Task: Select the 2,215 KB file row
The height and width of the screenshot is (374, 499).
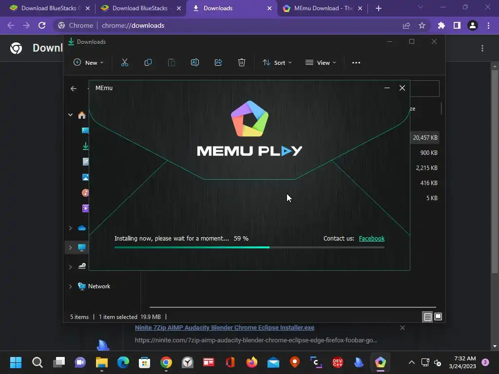Action: (424, 168)
